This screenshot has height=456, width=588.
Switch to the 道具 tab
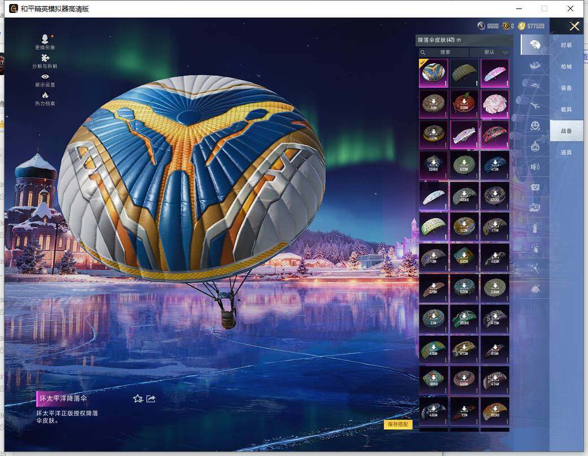[567, 152]
